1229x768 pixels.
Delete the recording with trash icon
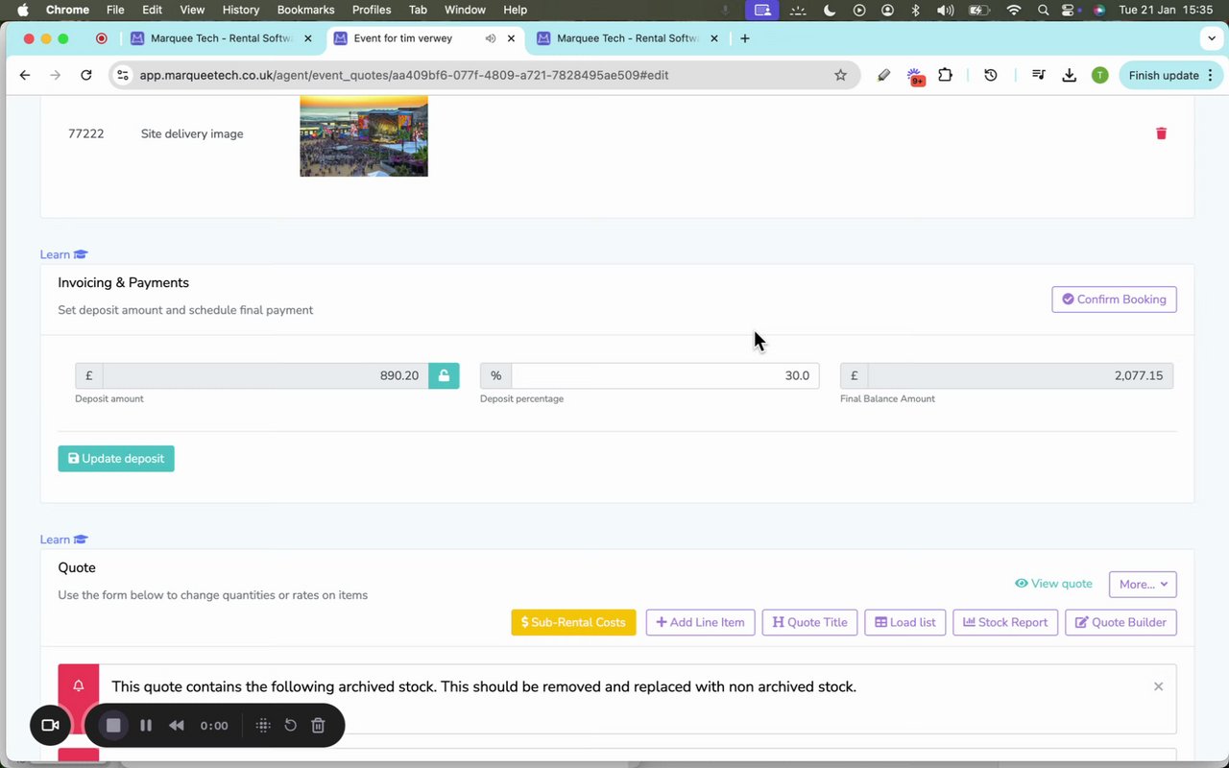click(x=319, y=726)
